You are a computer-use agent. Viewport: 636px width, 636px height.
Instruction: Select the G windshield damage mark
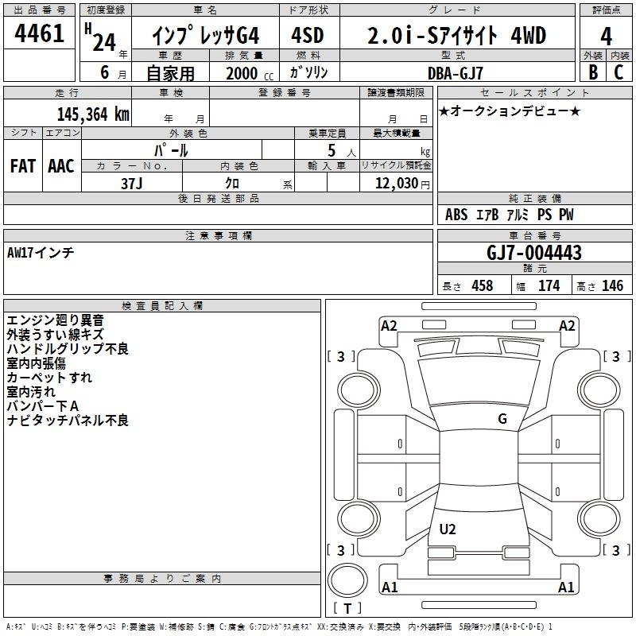(502, 419)
